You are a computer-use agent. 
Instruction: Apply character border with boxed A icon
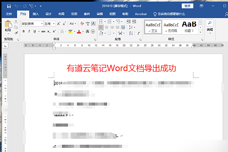93,24
